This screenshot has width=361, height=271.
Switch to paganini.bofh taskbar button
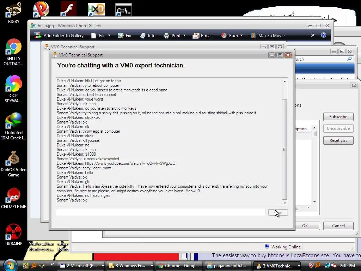click(x=227, y=266)
